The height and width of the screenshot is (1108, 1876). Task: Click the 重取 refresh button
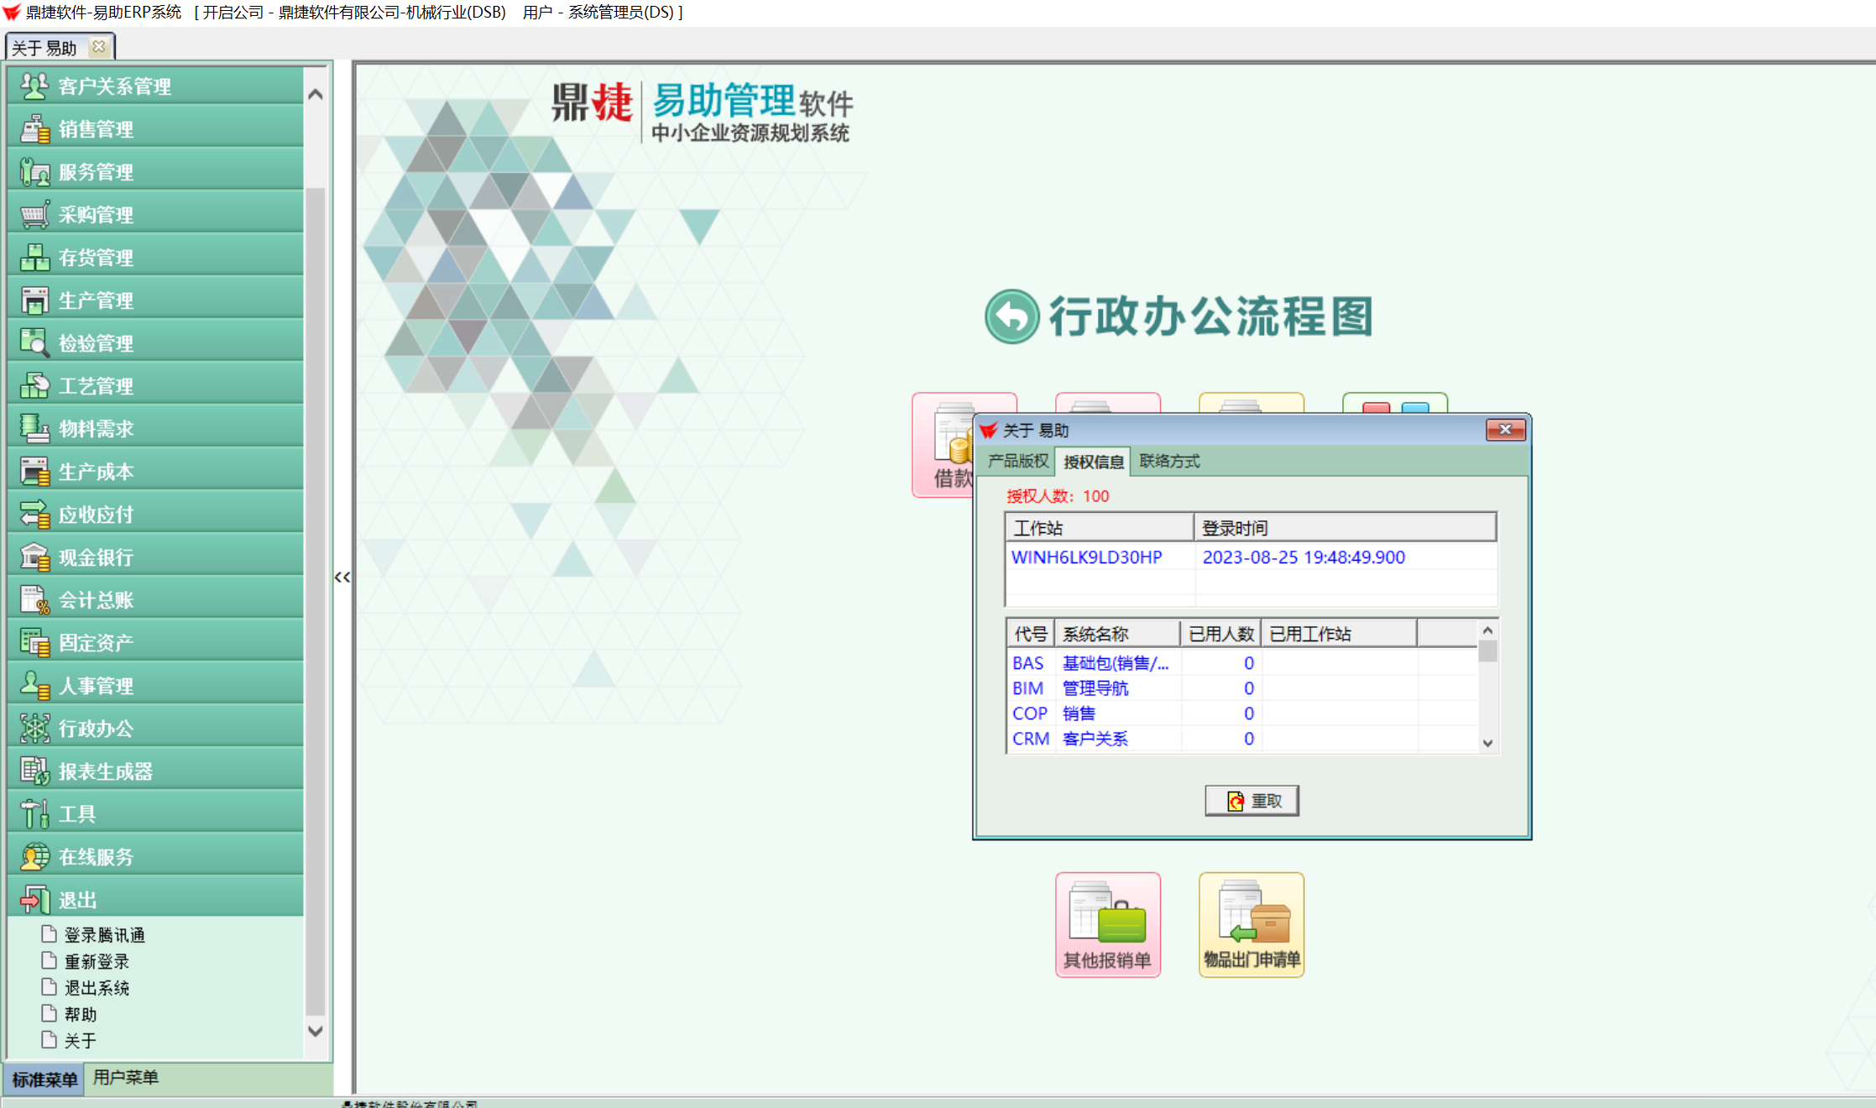pos(1252,801)
